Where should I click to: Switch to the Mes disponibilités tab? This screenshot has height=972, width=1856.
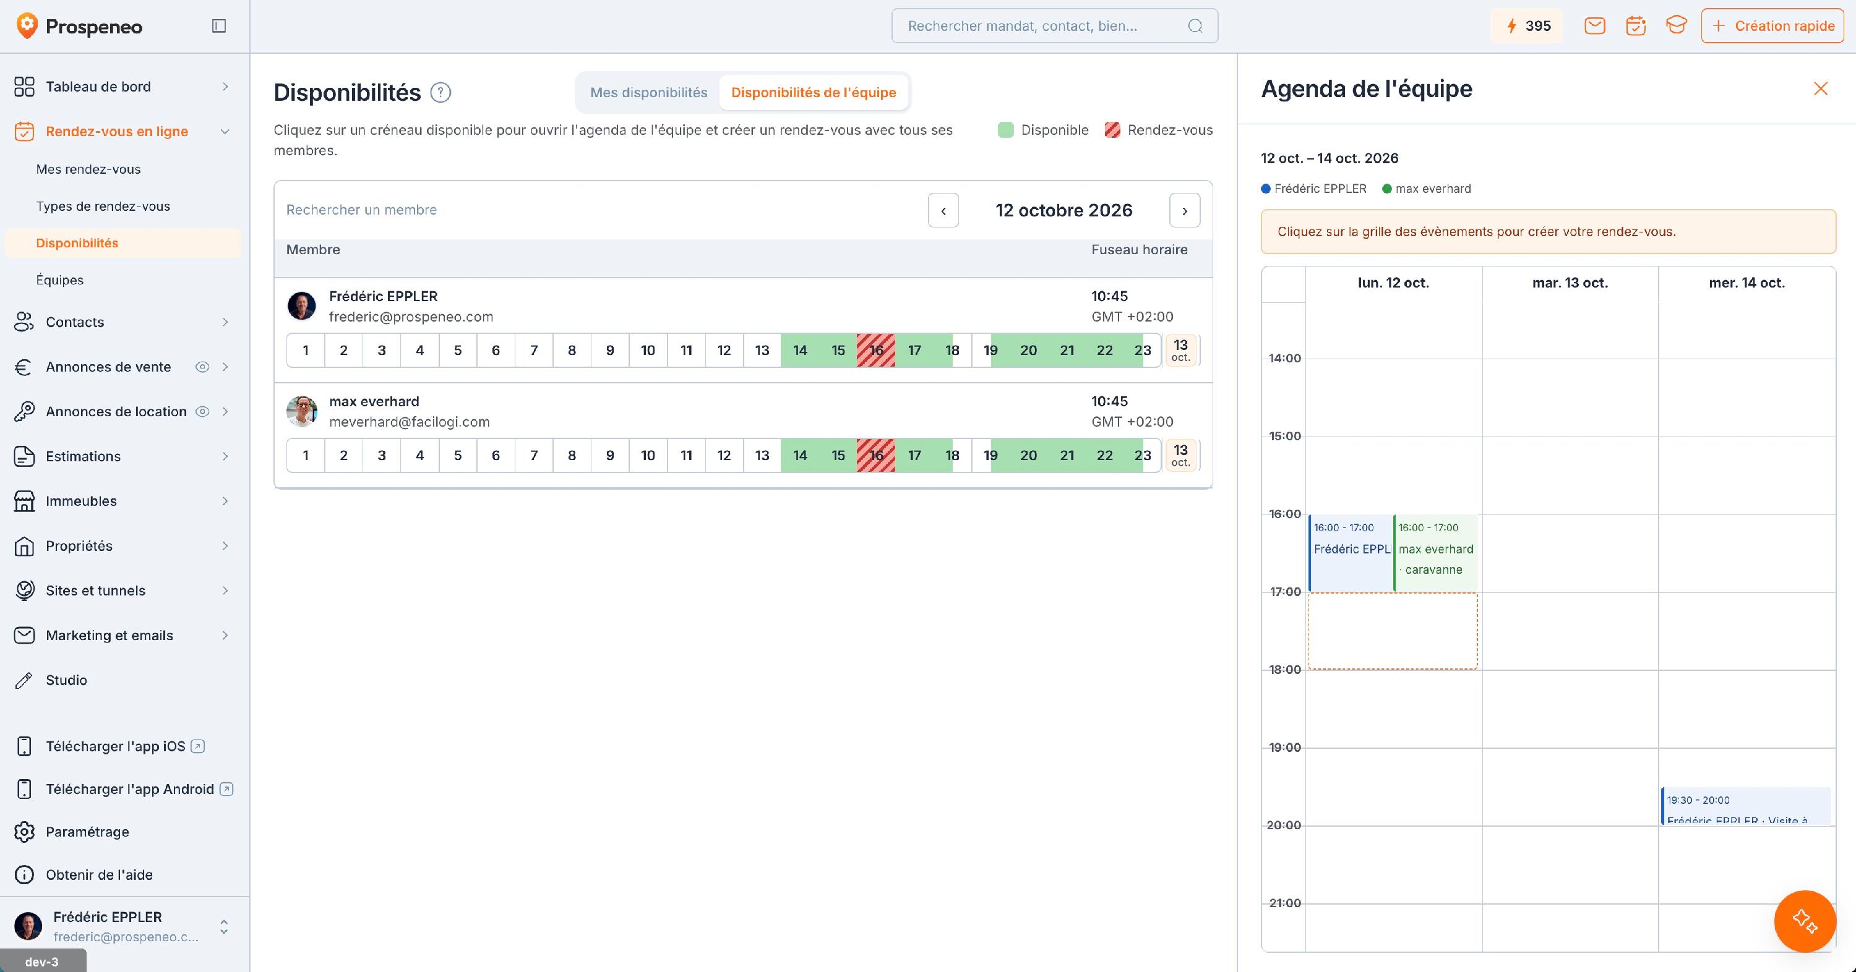[x=648, y=92]
